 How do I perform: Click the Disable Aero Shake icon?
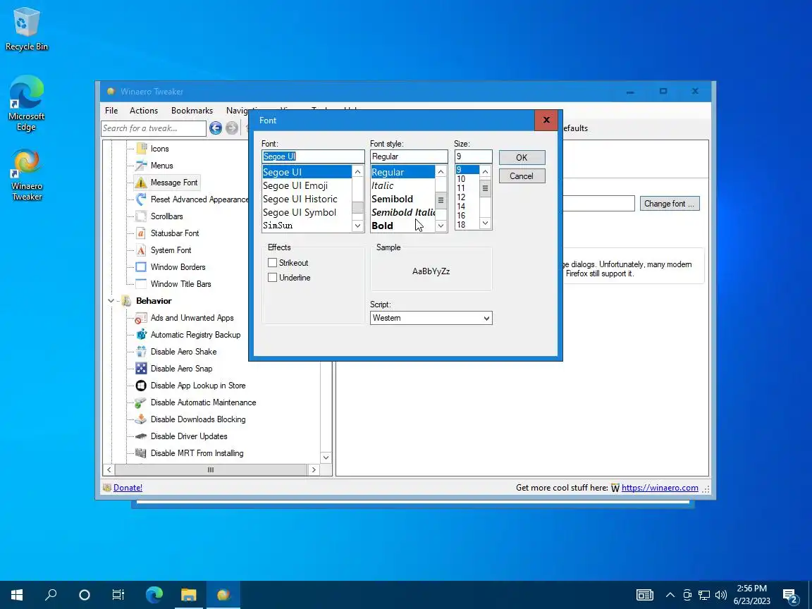[x=141, y=352]
